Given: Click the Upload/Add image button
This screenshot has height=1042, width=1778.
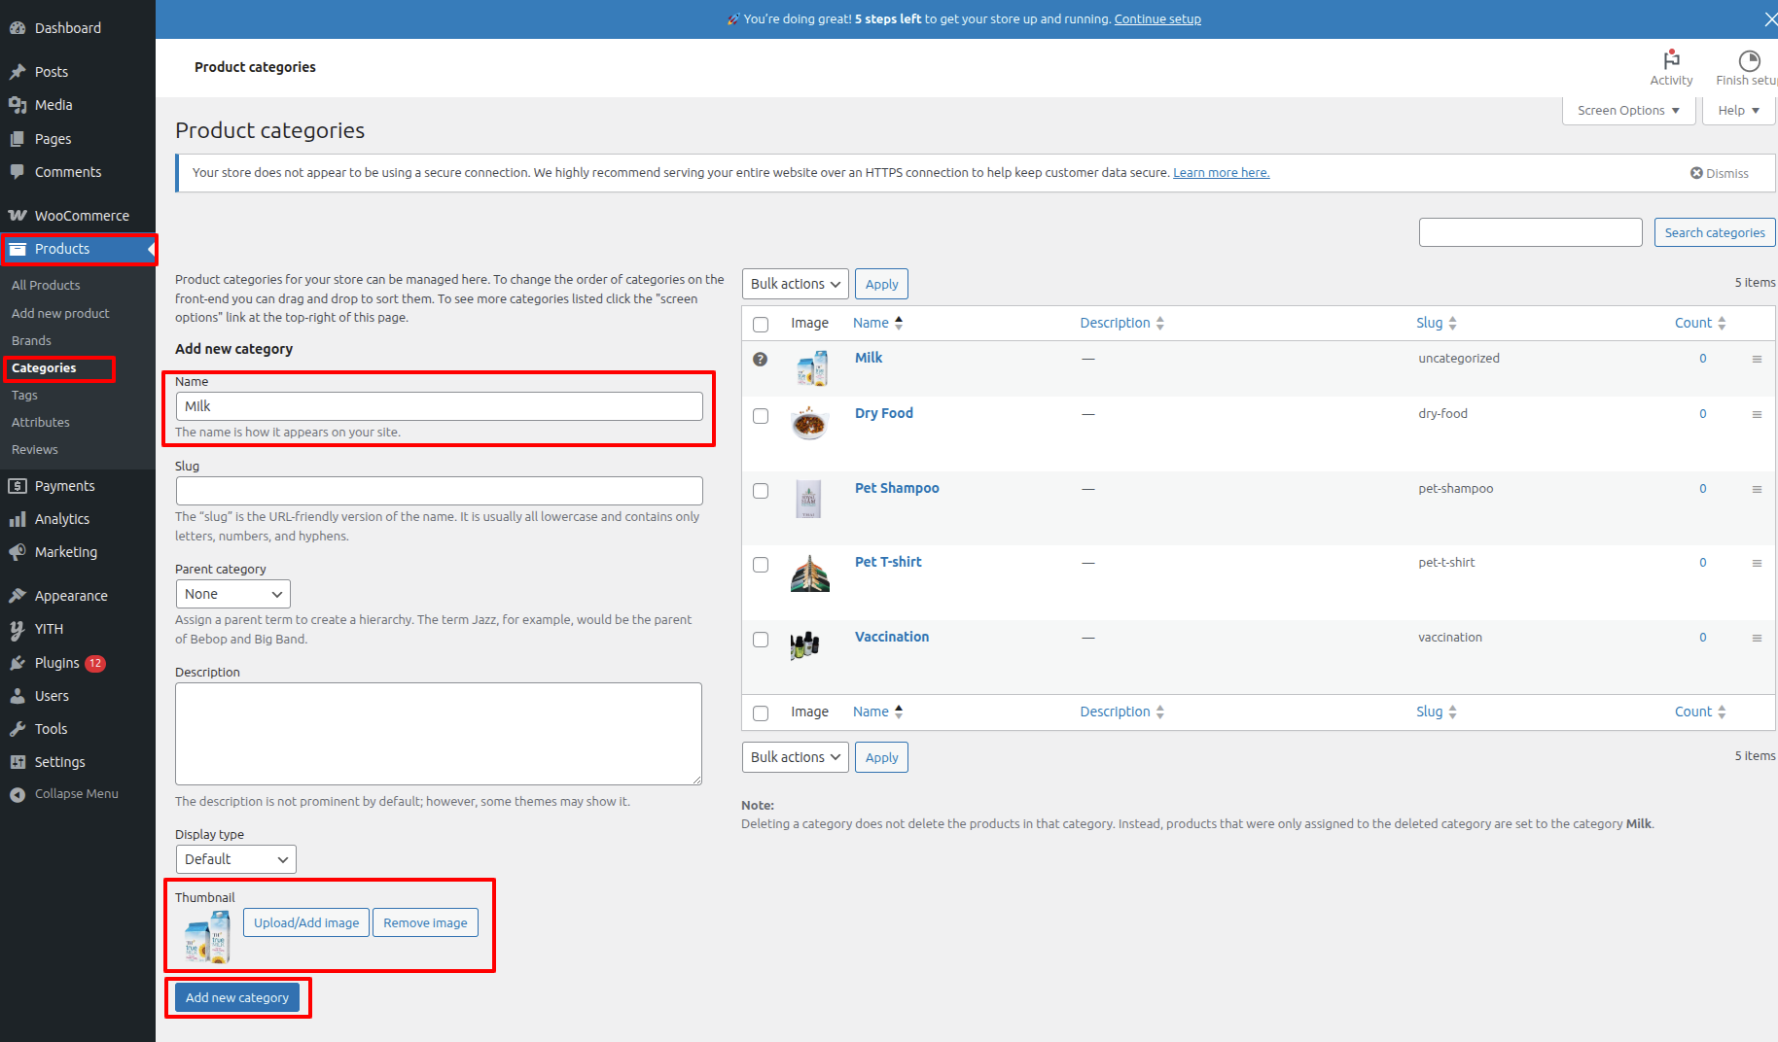Looking at the screenshot, I should 306,923.
